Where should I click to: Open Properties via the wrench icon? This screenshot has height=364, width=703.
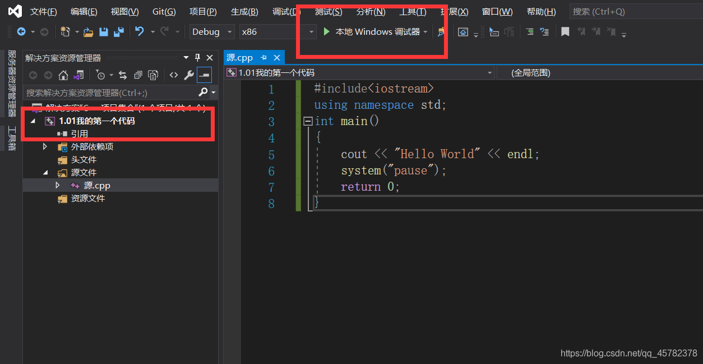[x=189, y=75]
